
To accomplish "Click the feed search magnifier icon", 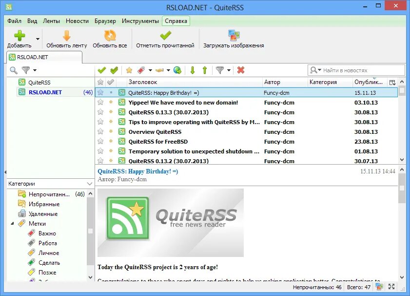I will (13, 70).
